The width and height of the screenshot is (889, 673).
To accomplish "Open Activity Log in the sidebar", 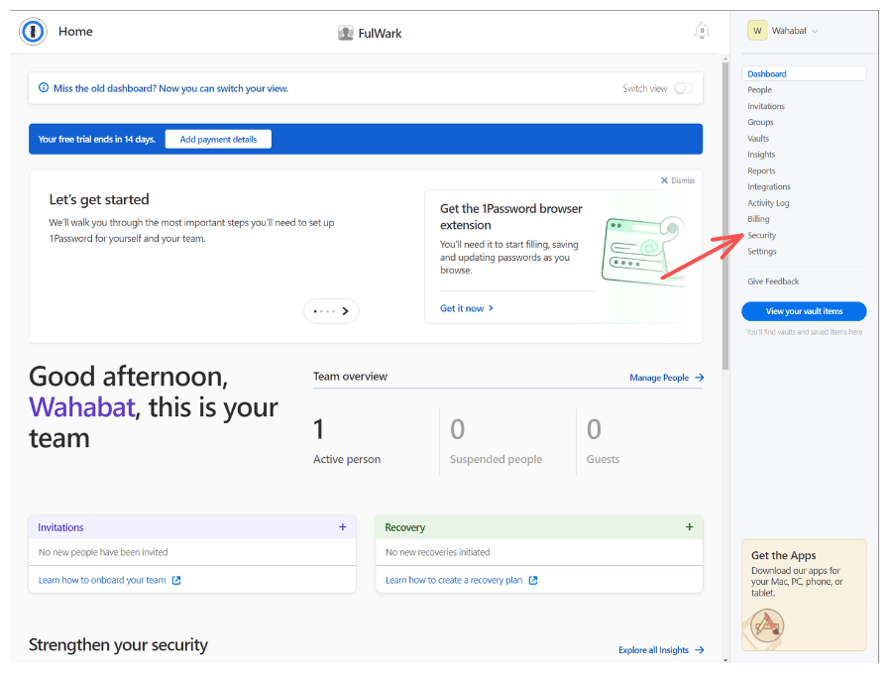I will point(768,203).
